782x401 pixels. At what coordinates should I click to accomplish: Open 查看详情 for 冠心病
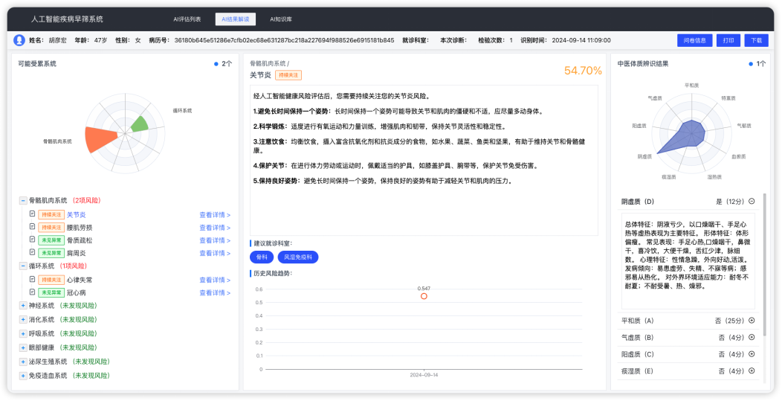click(215, 292)
